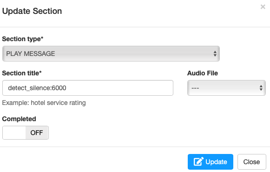Toggle the Completed switch
The image size is (270, 172).
[26, 133]
